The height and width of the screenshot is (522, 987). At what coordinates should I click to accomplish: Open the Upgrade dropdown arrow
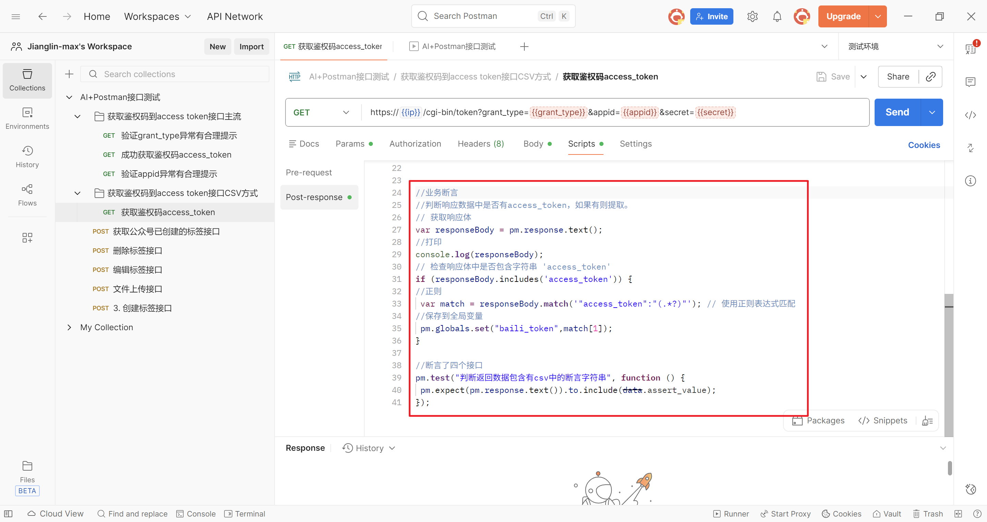877,16
